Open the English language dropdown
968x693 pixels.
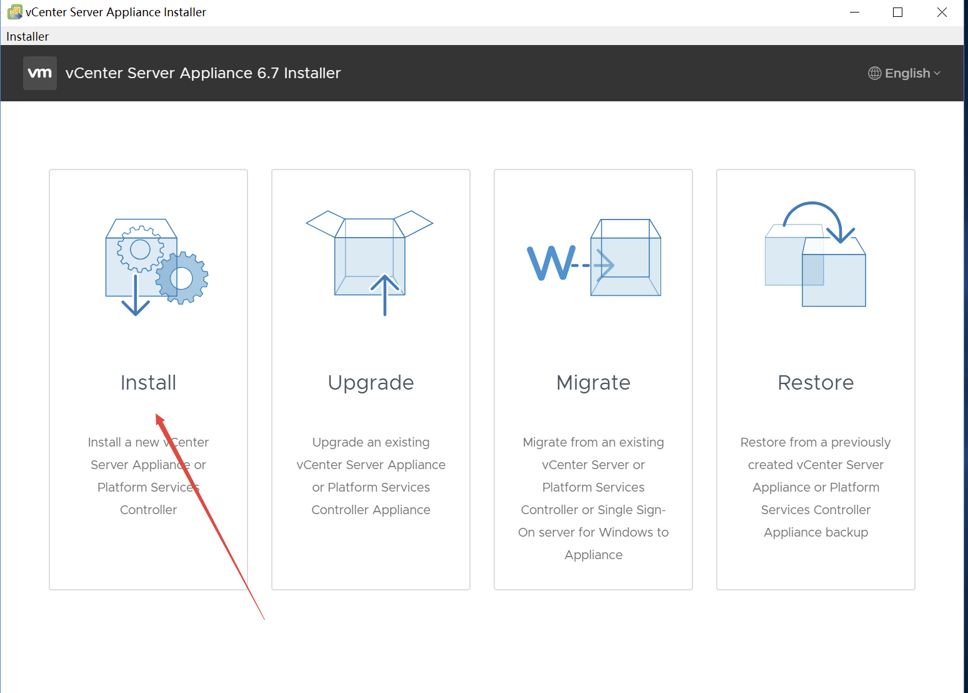(x=904, y=73)
